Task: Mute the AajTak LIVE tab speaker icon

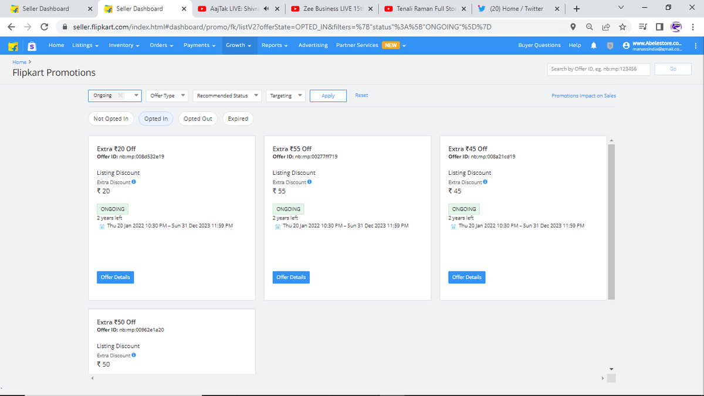Action: click(x=266, y=9)
